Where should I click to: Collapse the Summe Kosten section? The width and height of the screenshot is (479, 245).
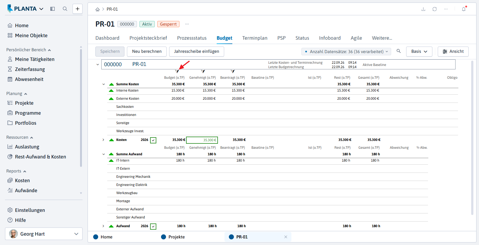[x=103, y=84]
